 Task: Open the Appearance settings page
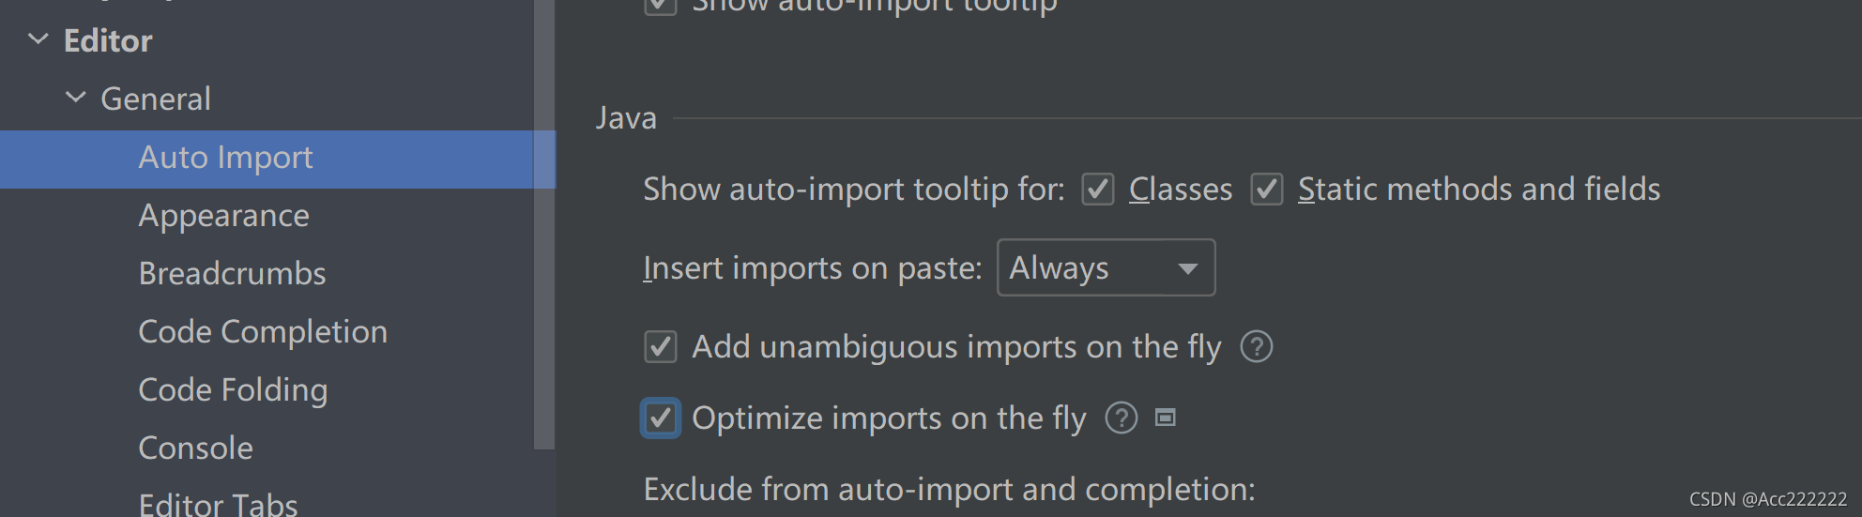pos(223,216)
